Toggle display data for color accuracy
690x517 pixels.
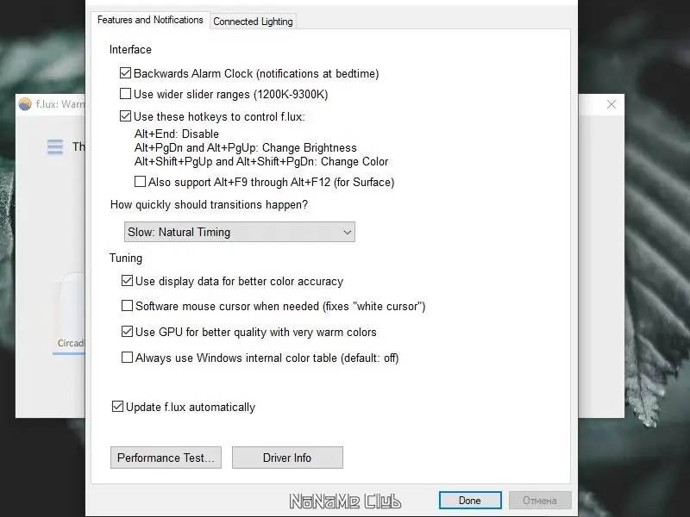127,281
